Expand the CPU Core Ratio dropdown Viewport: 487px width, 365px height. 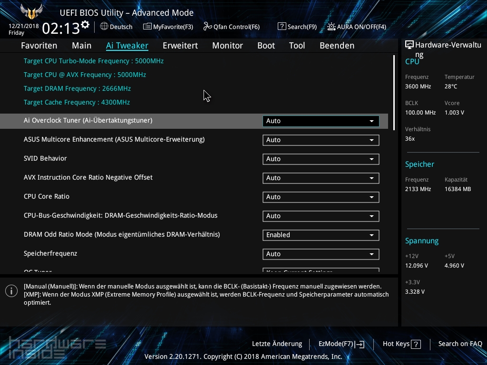click(x=321, y=197)
